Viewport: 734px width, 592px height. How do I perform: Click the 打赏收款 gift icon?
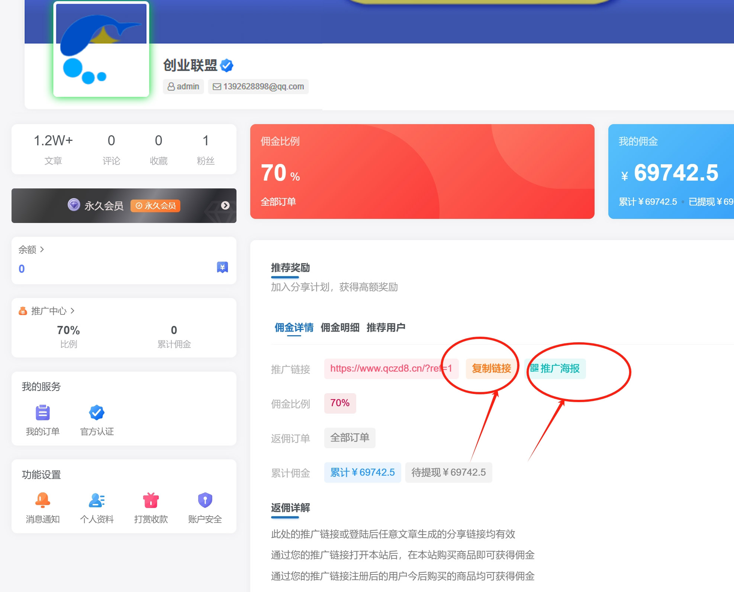[x=151, y=500]
